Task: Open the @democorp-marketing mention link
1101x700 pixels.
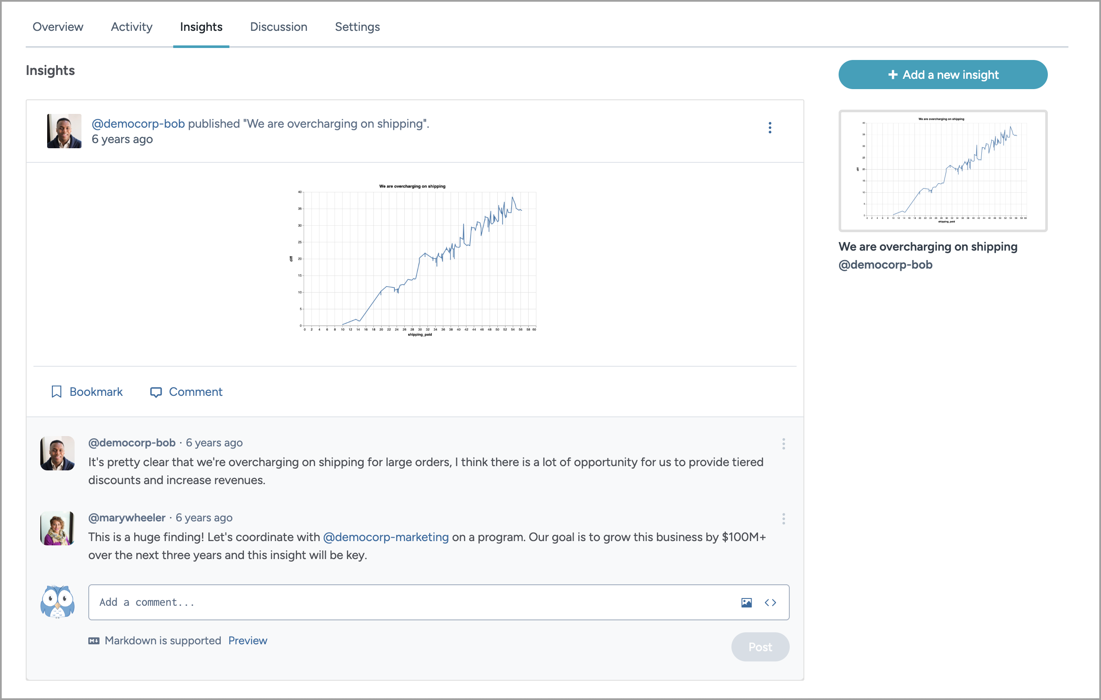Action: (386, 537)
